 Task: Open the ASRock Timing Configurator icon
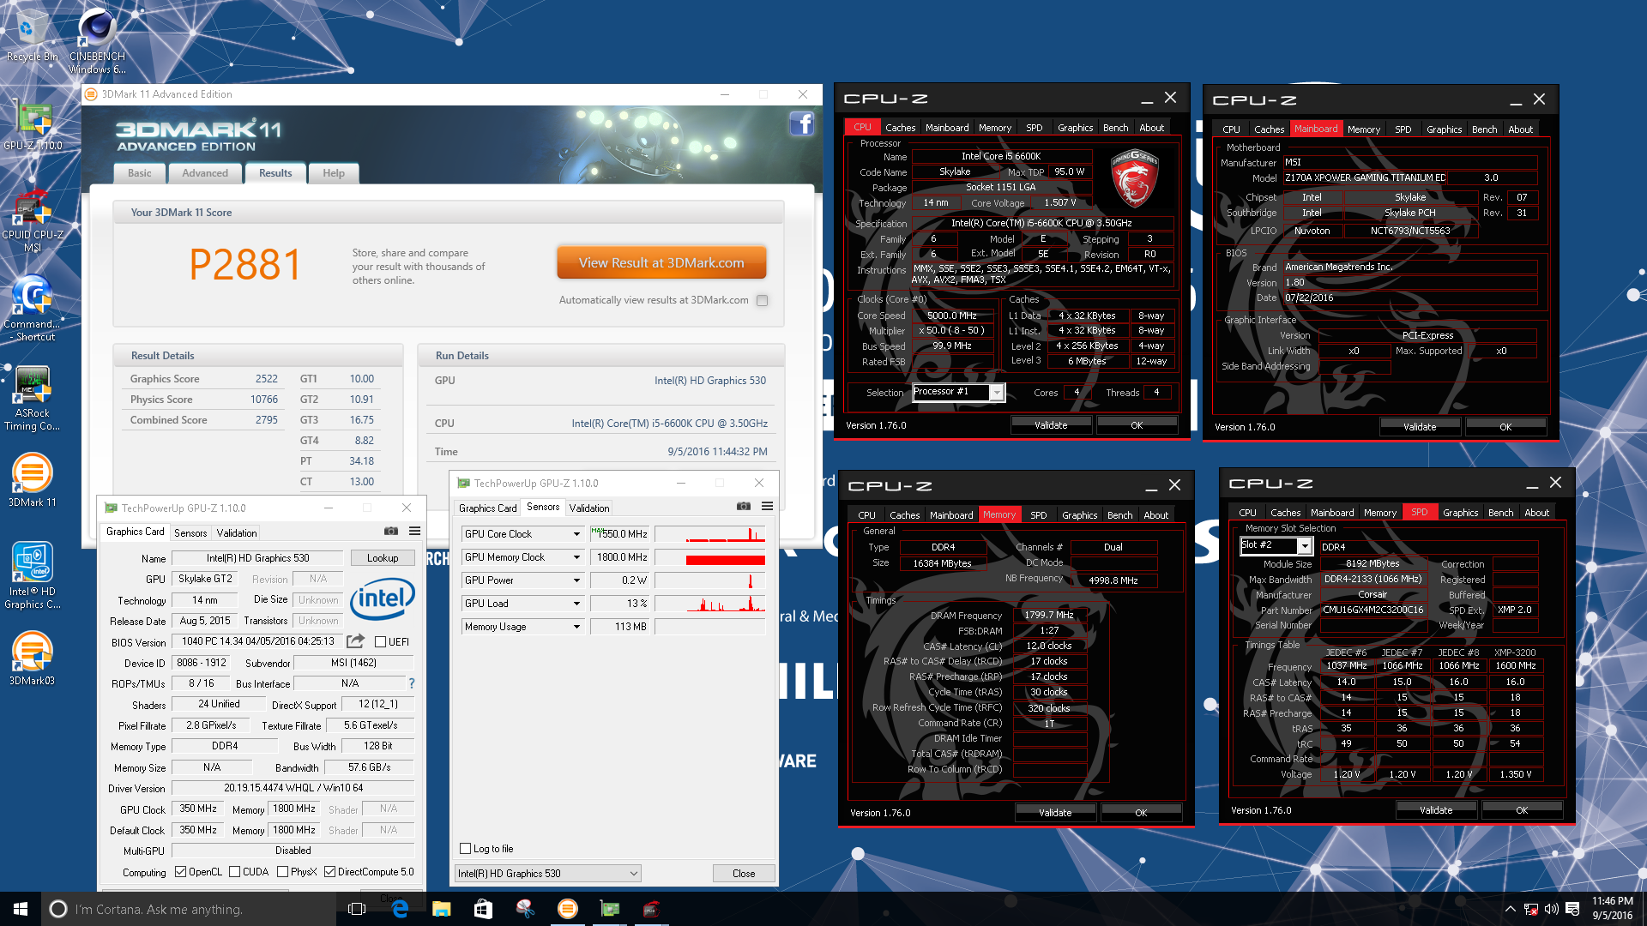point(32,399)
